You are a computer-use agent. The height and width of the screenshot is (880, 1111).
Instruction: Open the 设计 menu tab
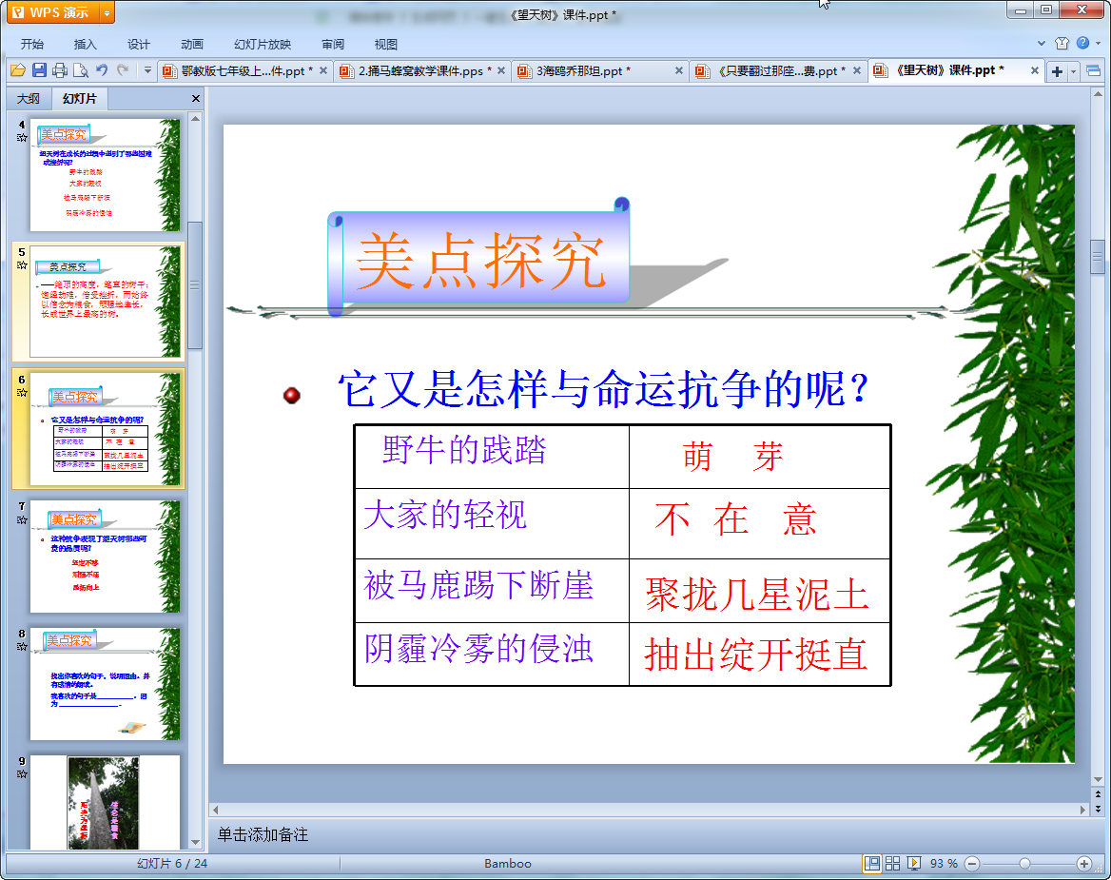tap(139, 44)
